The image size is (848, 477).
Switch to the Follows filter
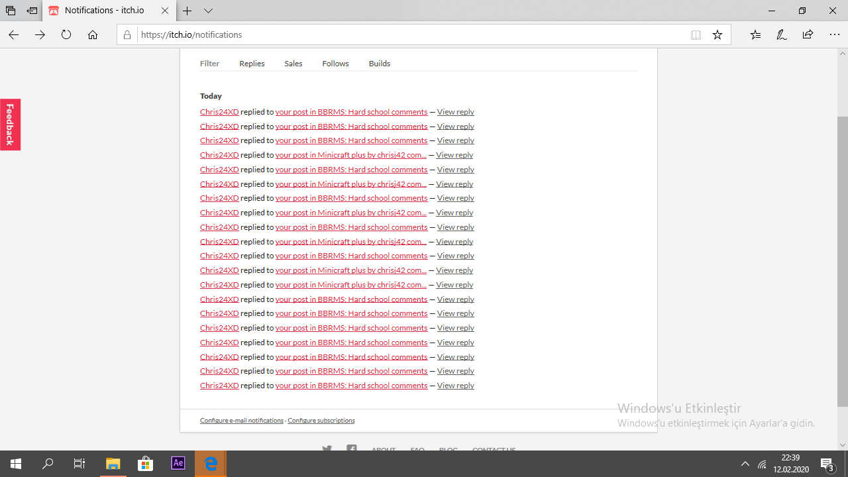[335, 64]
